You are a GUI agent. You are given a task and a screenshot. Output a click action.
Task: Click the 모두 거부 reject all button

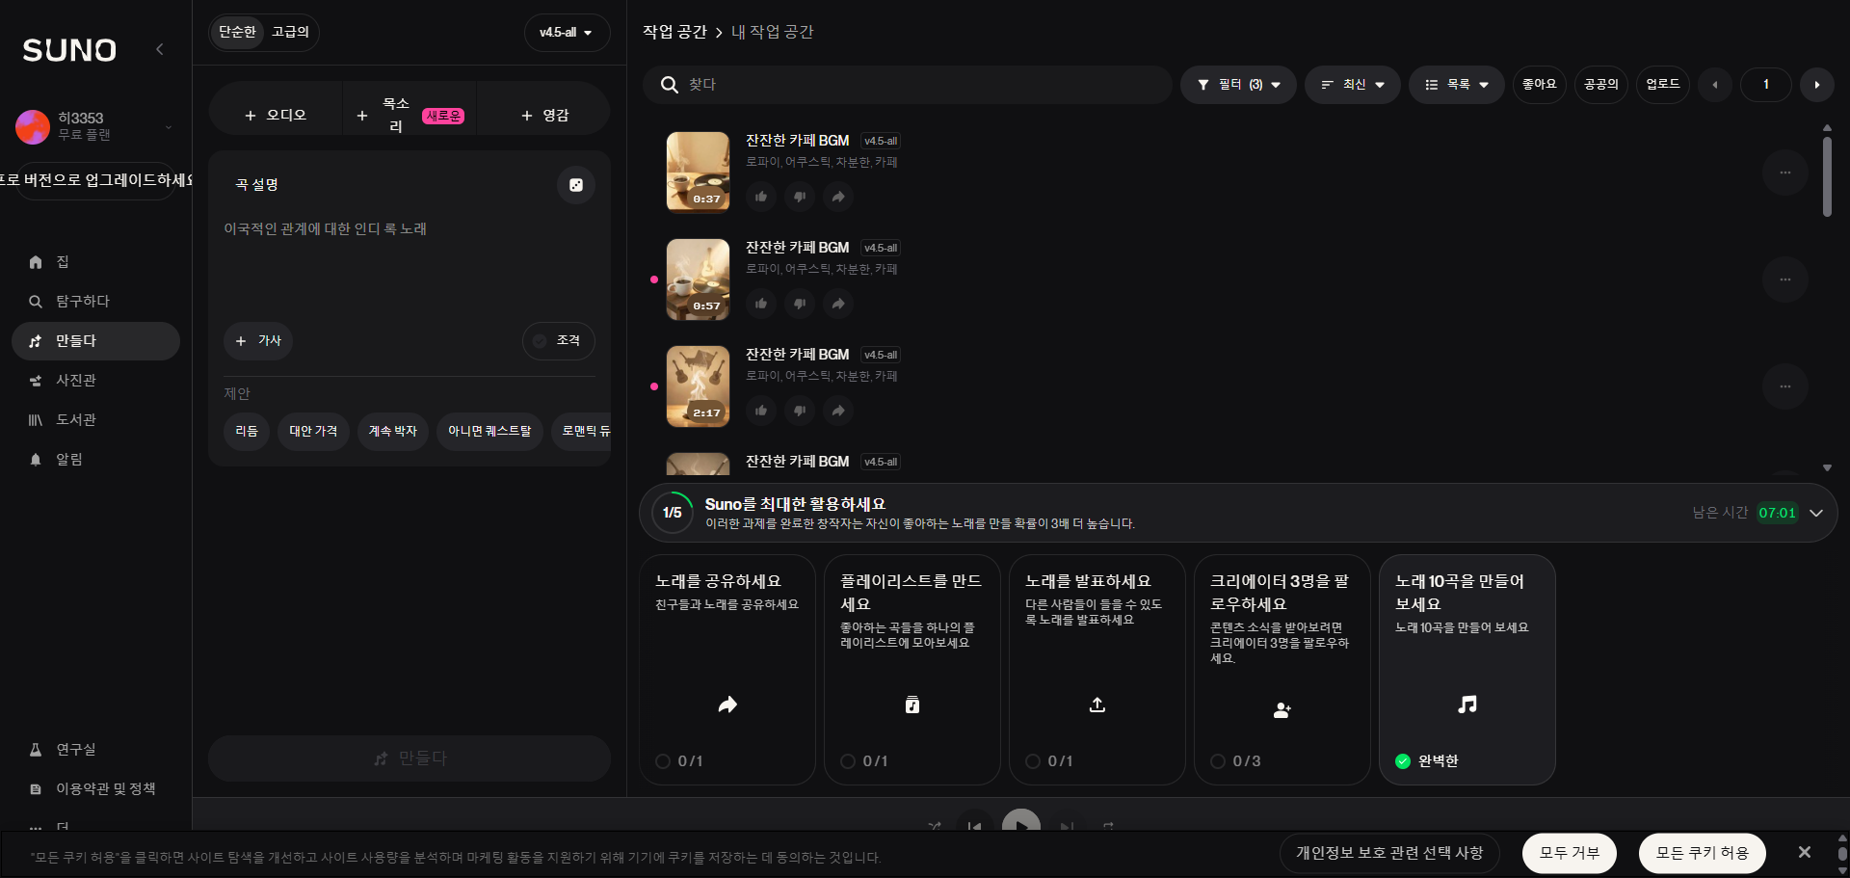(1570, 853)
